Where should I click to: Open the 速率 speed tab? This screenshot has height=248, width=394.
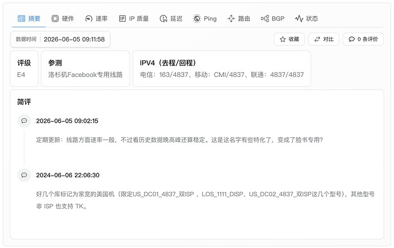click(x=97, y=19)
